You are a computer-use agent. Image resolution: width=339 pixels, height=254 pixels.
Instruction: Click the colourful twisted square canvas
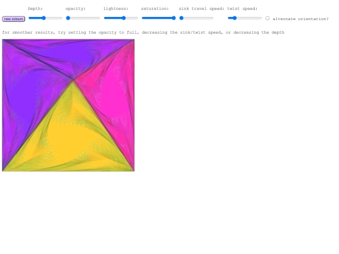[x=68, y=105]
